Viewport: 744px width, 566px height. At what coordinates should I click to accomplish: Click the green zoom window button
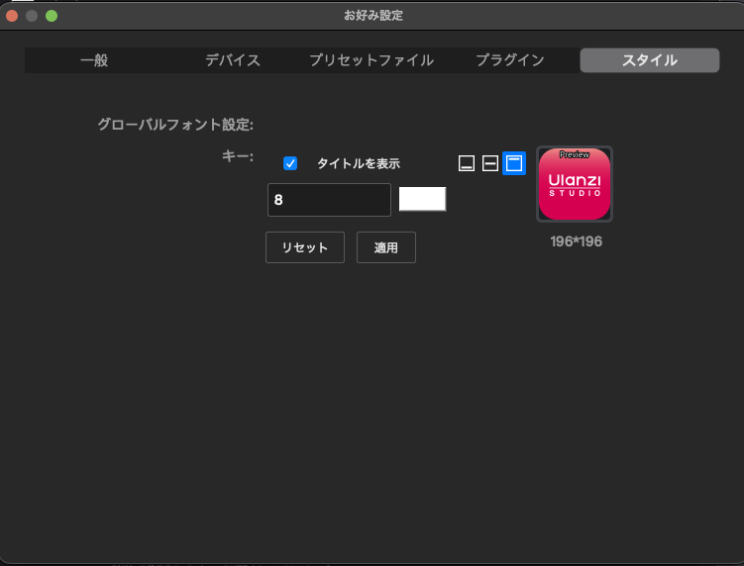(x=52, y=16)
